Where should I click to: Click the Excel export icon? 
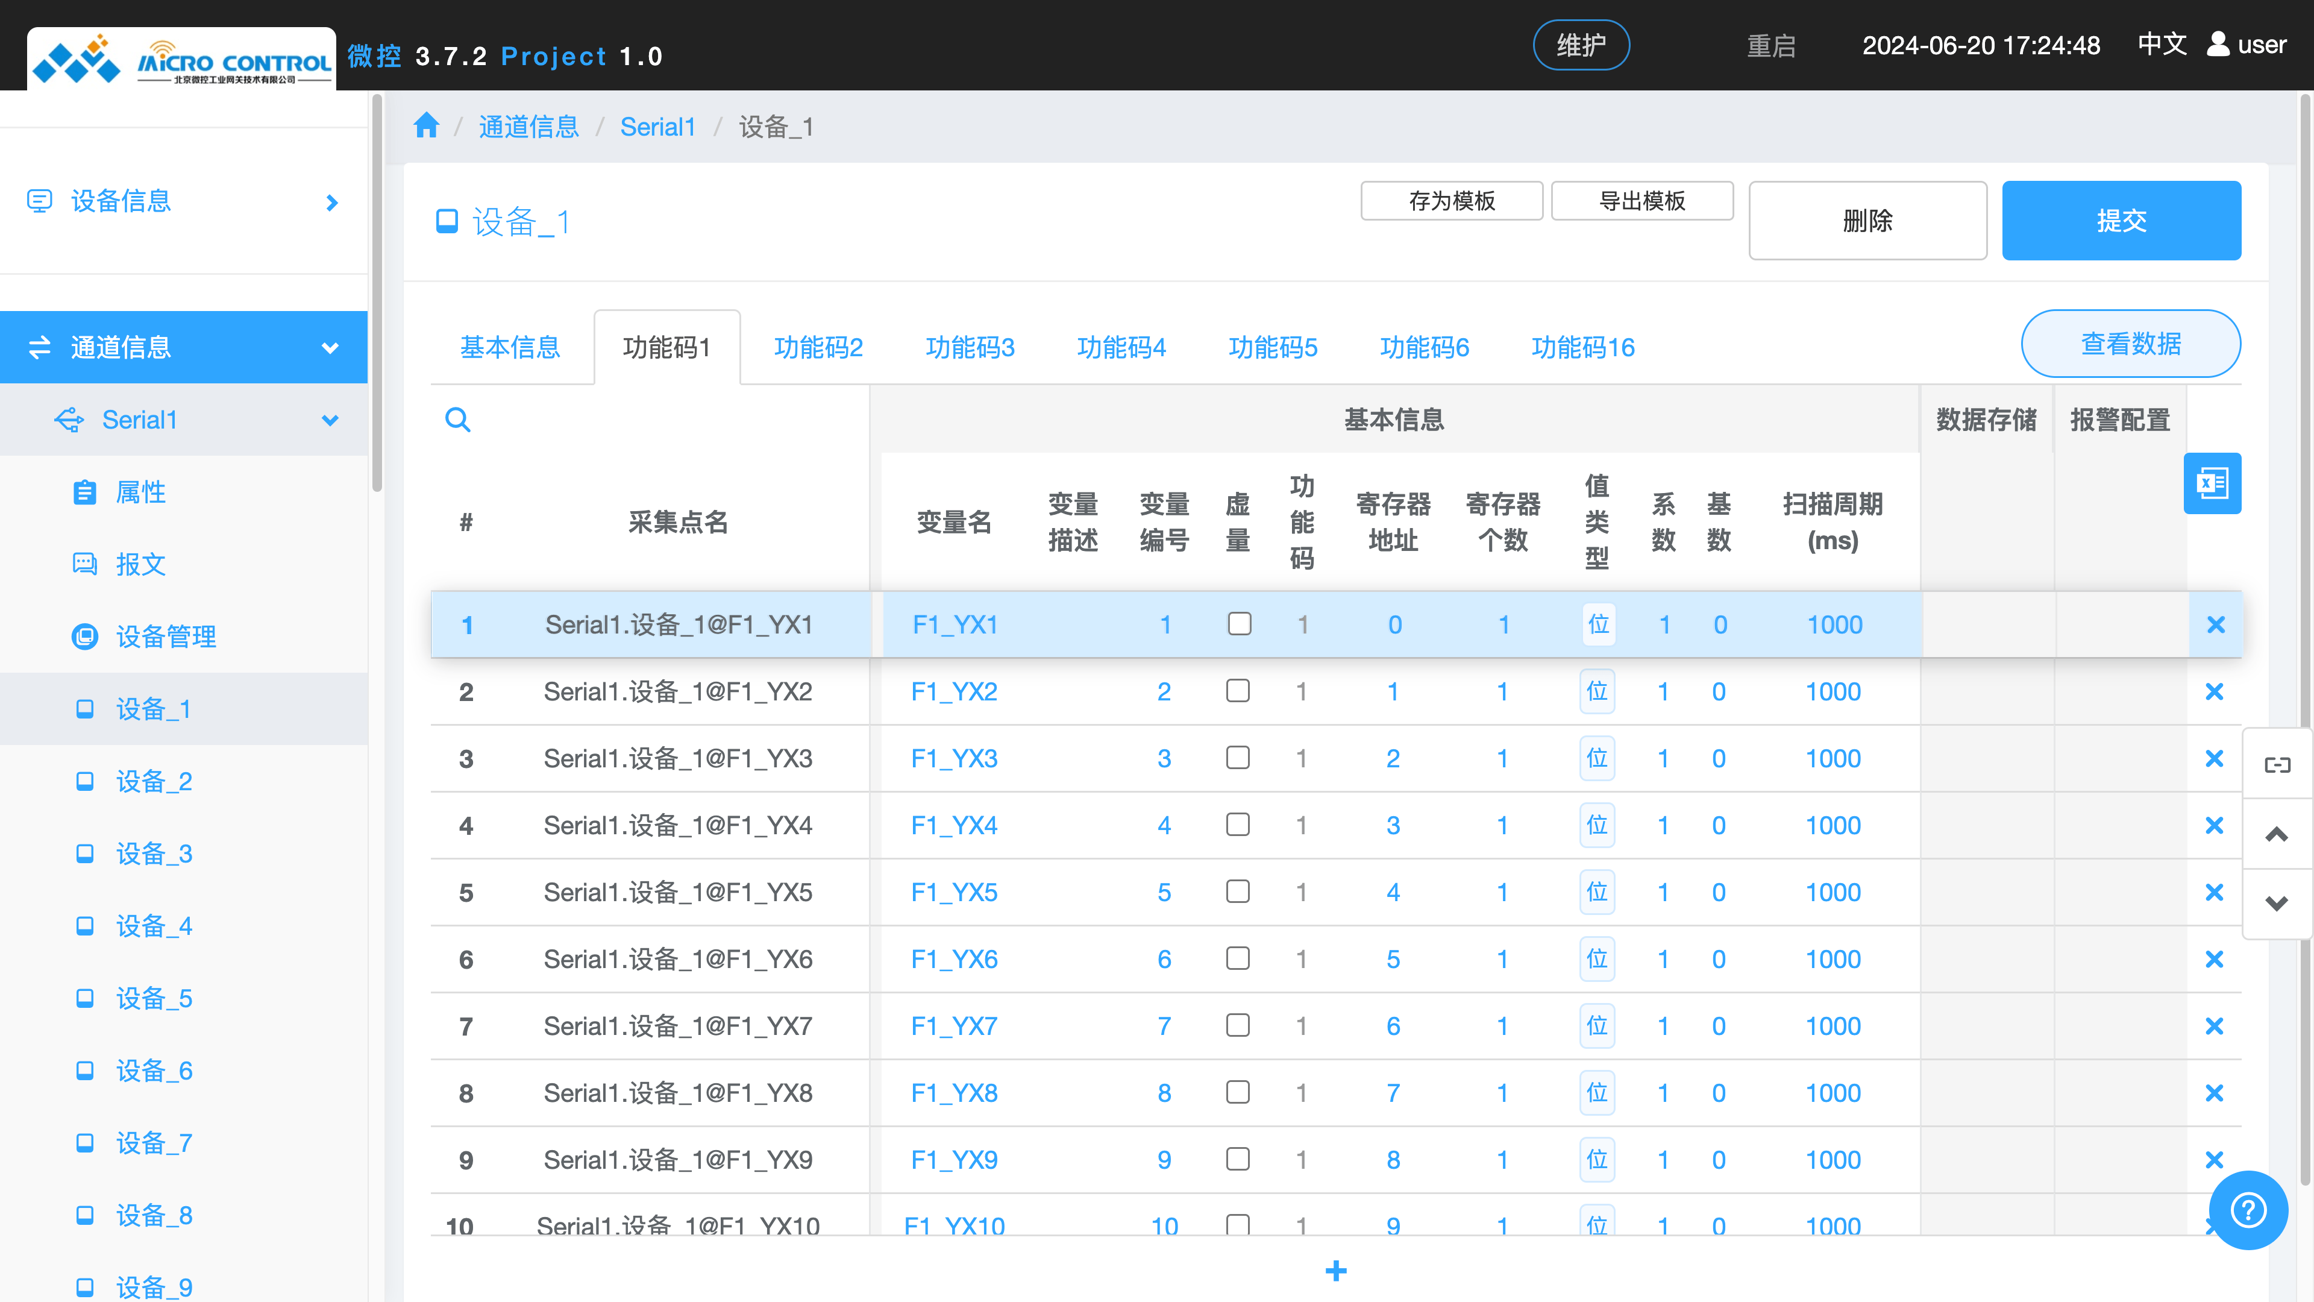click(x=2212, y=483)
